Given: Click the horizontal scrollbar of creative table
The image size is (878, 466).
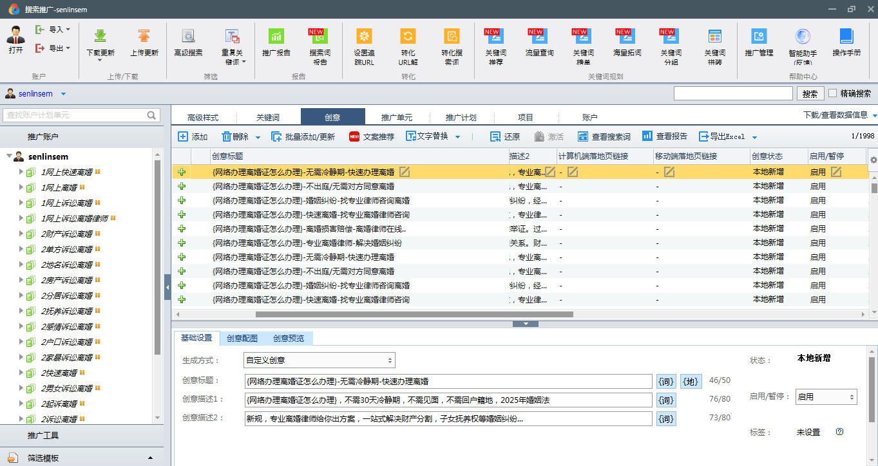Looking at the screenshot, I should pos(414,315).
